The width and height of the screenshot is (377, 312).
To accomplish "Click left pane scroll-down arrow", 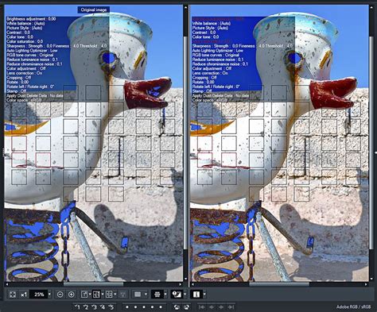I will point(185,279).
